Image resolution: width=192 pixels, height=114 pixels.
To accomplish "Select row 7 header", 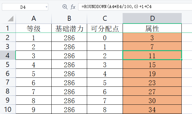I will (8, 82).
